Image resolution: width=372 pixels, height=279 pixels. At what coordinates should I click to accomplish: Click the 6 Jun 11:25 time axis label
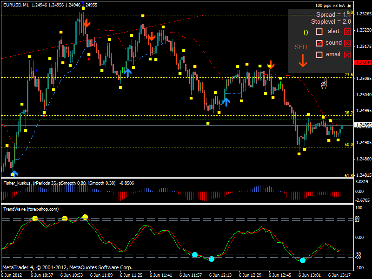click(x=131, y=275)
